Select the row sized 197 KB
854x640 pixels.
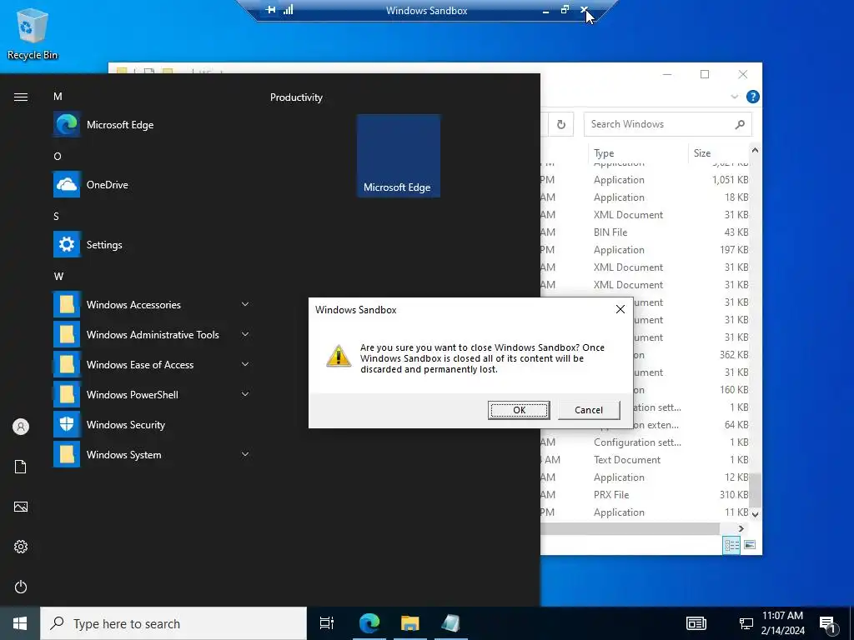646,249
